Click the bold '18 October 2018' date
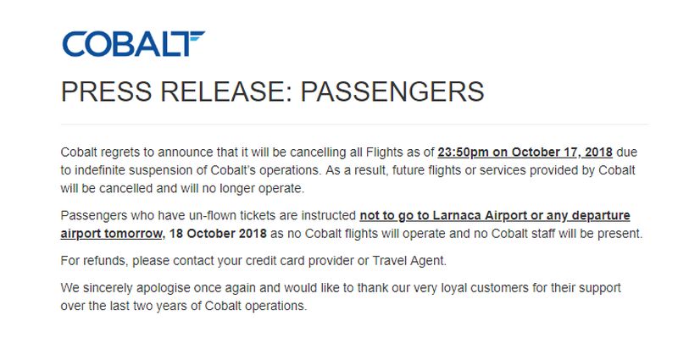Viewport: 678px width, 349px height. point(218,234)
